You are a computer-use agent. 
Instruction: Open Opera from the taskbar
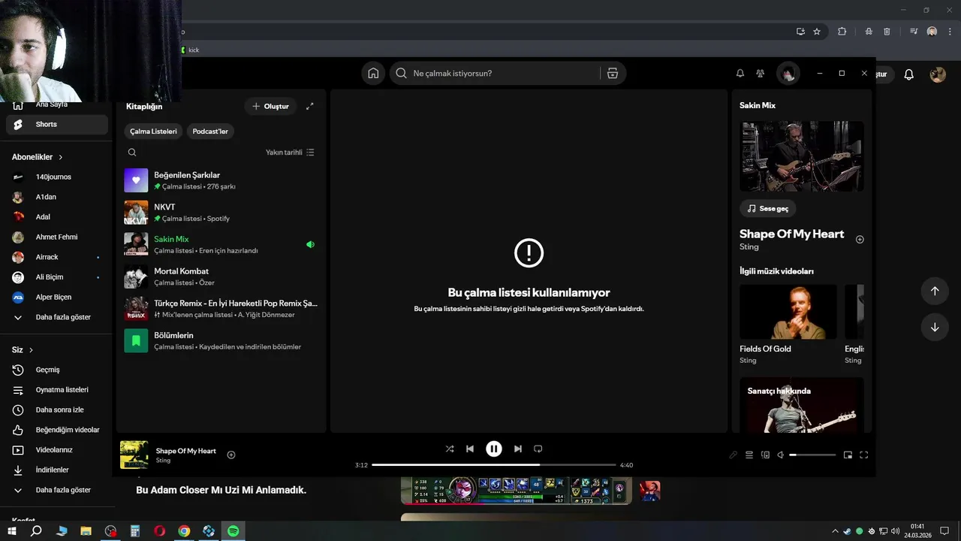point(159,531)
